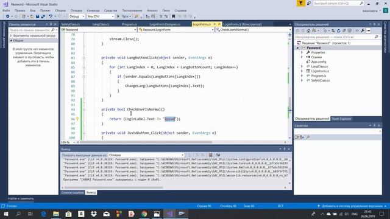Click the search icon in toolbox search
The height and width of the screenshot is (219, 390).
pos(53,30)
